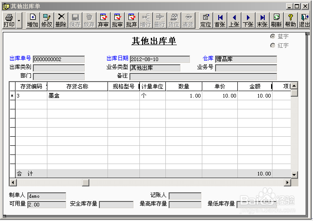Click the 出库单号 field showing 0000000002

click(x=59, y=59)
